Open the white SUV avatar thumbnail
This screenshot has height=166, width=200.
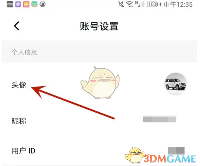175,84
